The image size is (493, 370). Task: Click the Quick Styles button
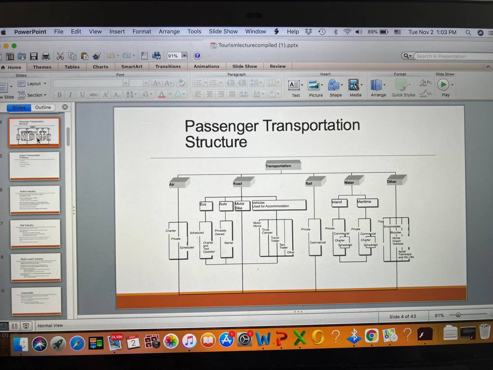pos(403,88)
